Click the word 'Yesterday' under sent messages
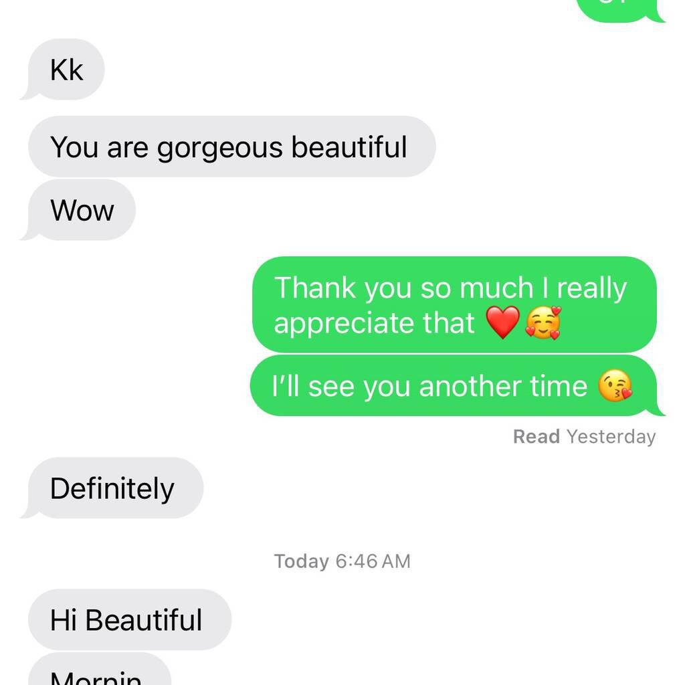The image size is (685, 685). point(611,437)
